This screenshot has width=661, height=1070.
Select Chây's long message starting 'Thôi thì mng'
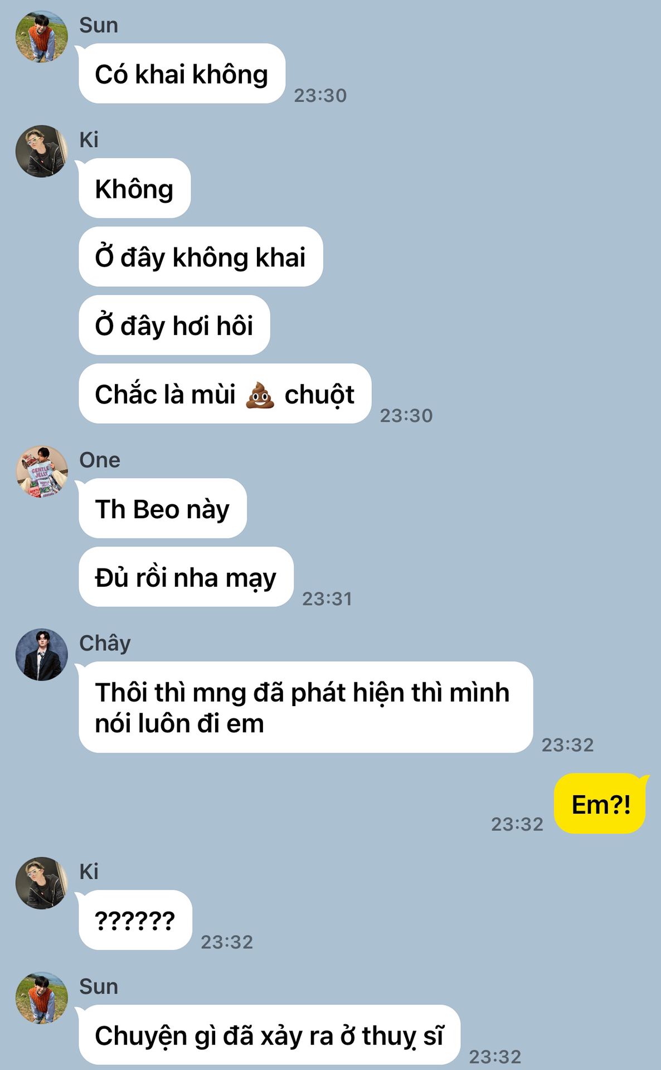point(306,707)
